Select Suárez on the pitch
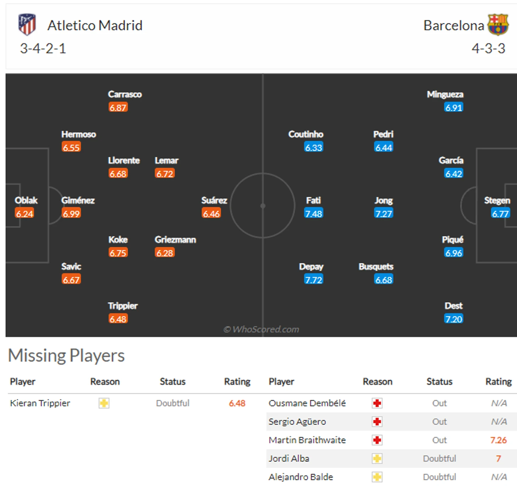The width and height of the screenshot is (517, 486). (214, 201)
